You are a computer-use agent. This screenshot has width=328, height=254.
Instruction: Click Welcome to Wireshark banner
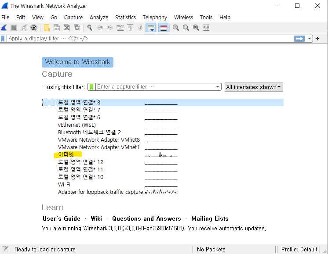[x=78, y=62]
